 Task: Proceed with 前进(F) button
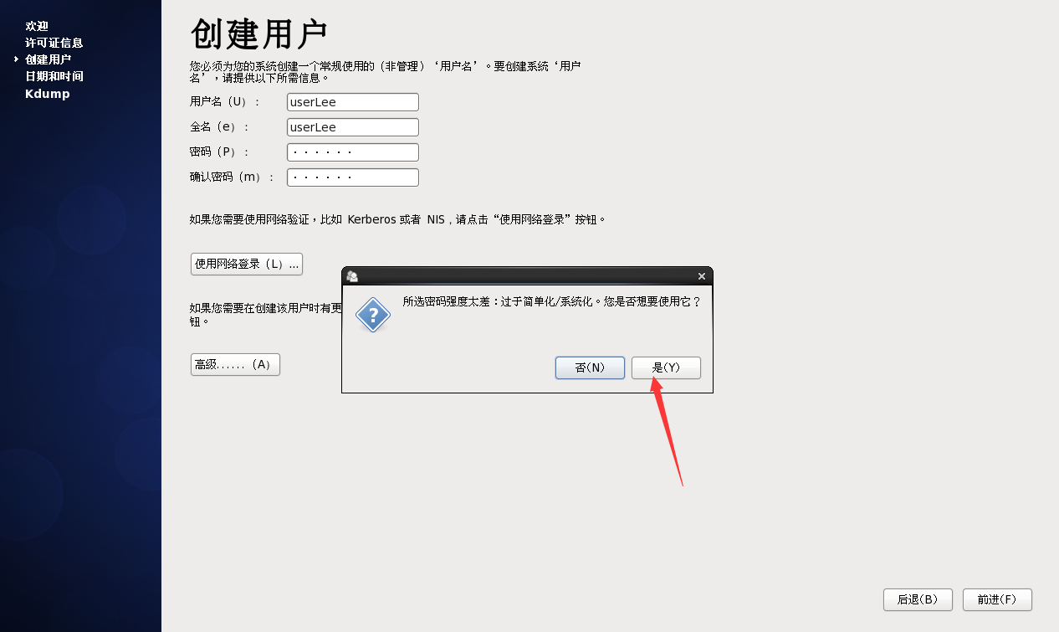[x=997, y=599]
